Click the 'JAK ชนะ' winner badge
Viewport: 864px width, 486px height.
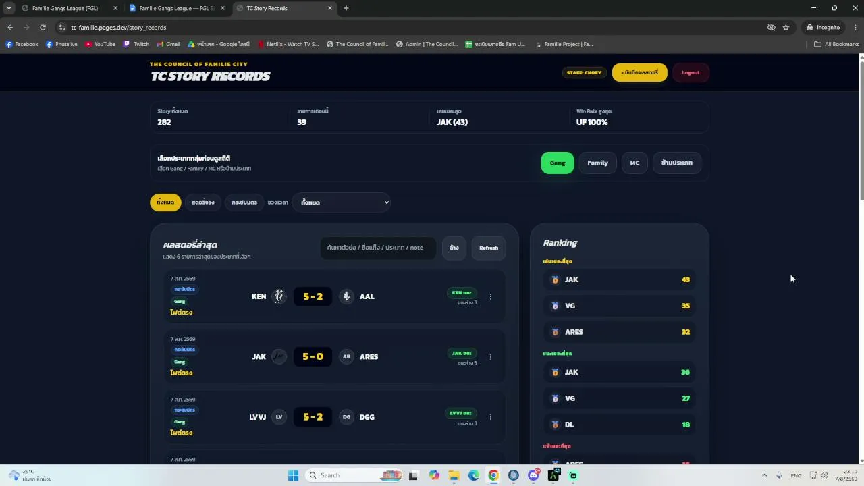coord(462,353)
